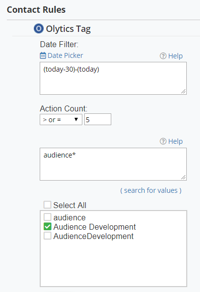This screenshot has width=200, height=292.
Task: Click the dropdown arrow next to '> or ='
Action: [76, 119]
